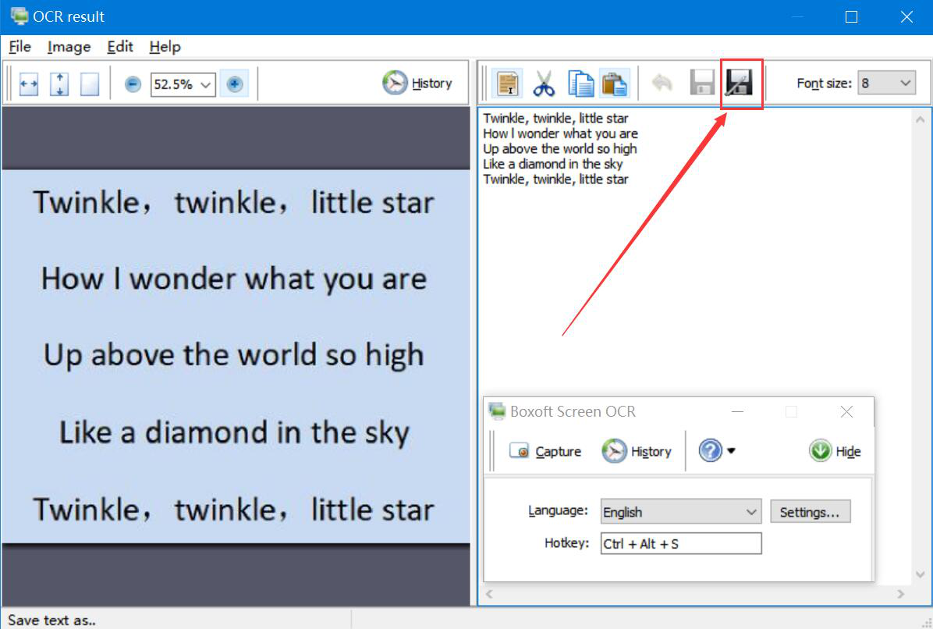Minimize the Boxoft Screen OCR window

tap(738, 411)
